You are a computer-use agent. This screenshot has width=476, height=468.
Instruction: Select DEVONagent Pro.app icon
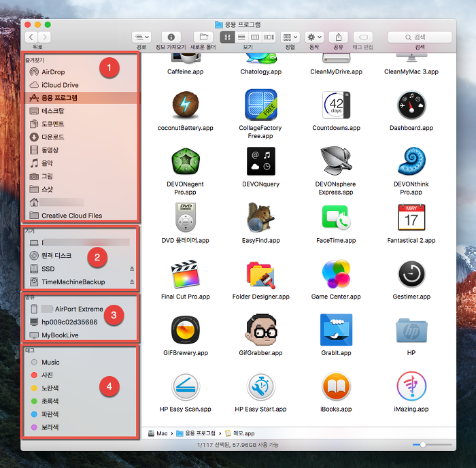pyautogui.click(x=186, y=161)
